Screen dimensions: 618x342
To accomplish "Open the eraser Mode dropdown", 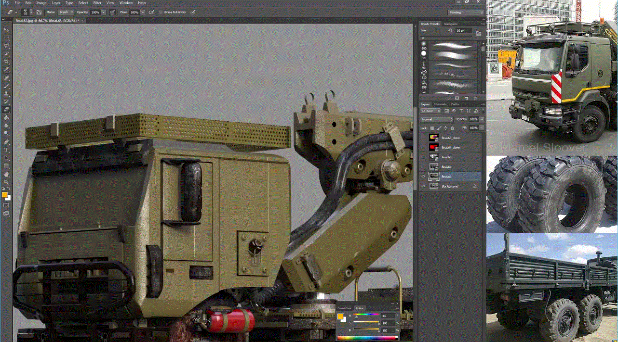I will pyautogui.click(x=66, y=12).
